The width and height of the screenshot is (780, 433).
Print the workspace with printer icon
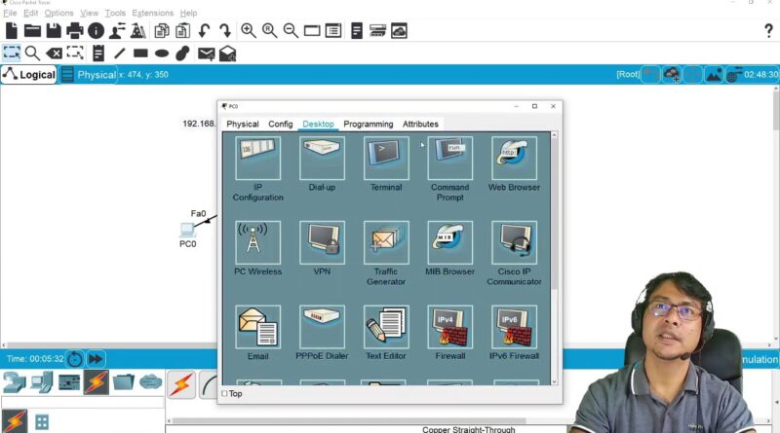(75, 31)
